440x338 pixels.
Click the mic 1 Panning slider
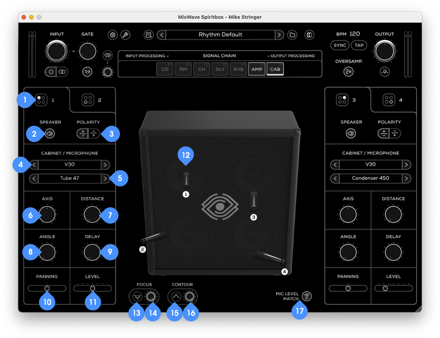[x=47, y=288]
